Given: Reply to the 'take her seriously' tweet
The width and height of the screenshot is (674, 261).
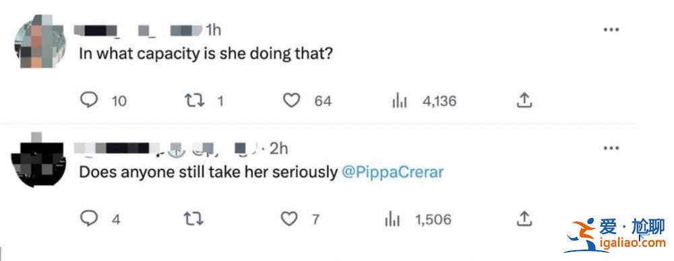Looking at the screenshot, I should [90, 219].
